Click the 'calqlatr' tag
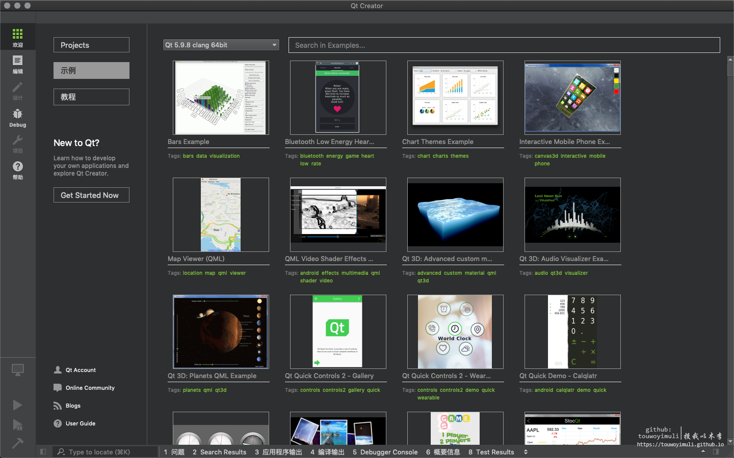The image size is (734, 458). click(565, 390)
